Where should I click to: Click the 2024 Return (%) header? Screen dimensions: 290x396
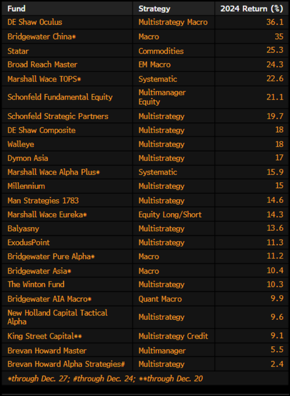(x=252, y=9)
